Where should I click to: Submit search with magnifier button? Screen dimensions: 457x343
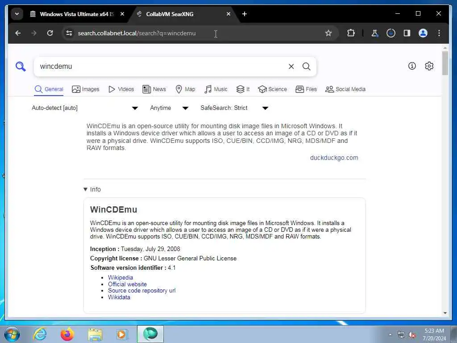click(306, 67)
